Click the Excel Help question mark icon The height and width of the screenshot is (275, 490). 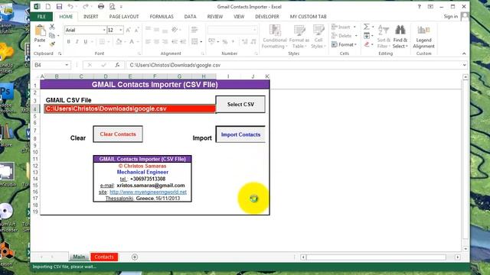coord(419,7)
